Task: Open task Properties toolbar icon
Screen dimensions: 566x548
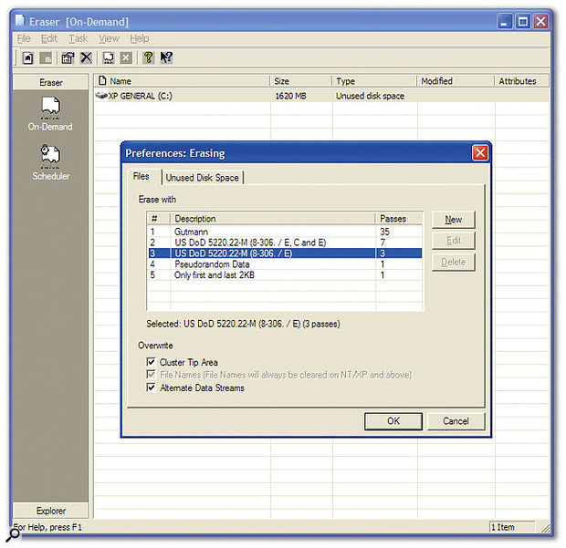Action: 68,57
